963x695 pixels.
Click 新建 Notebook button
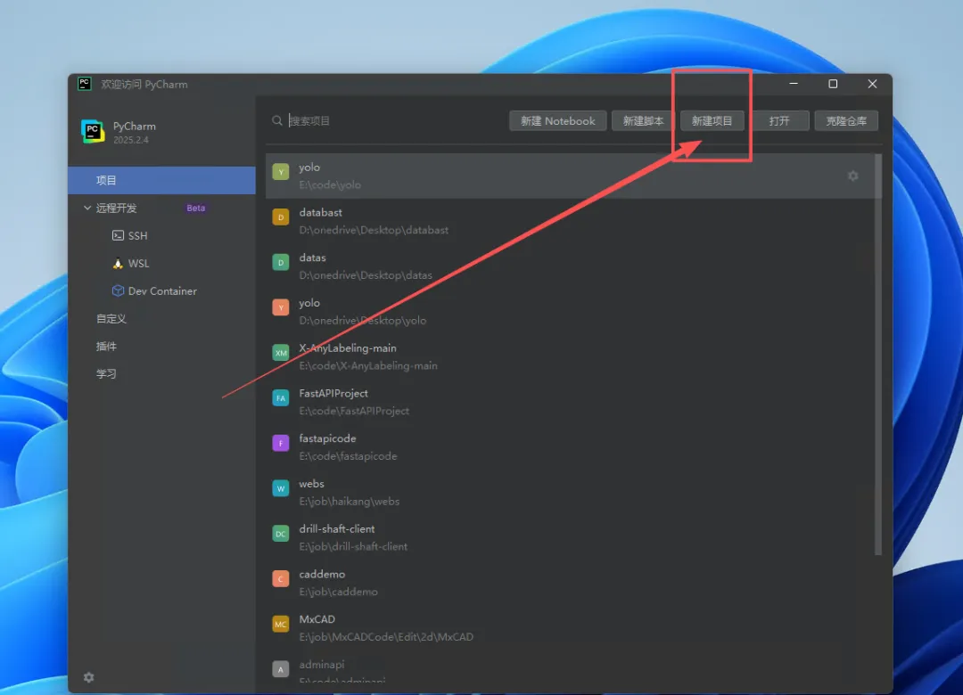[x=557, y=121]
